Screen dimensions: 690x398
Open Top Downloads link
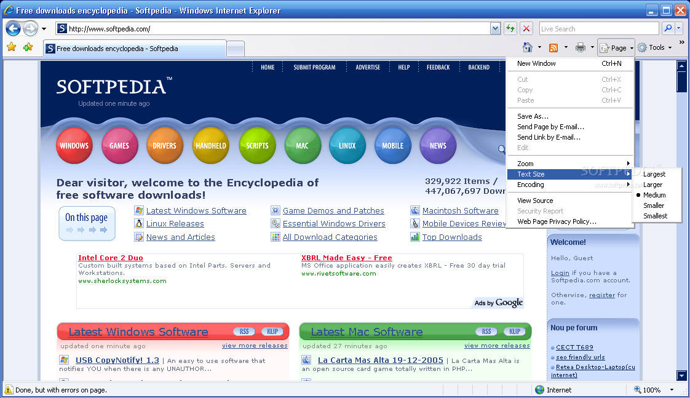pyautogui.click(x=452, y=237)
